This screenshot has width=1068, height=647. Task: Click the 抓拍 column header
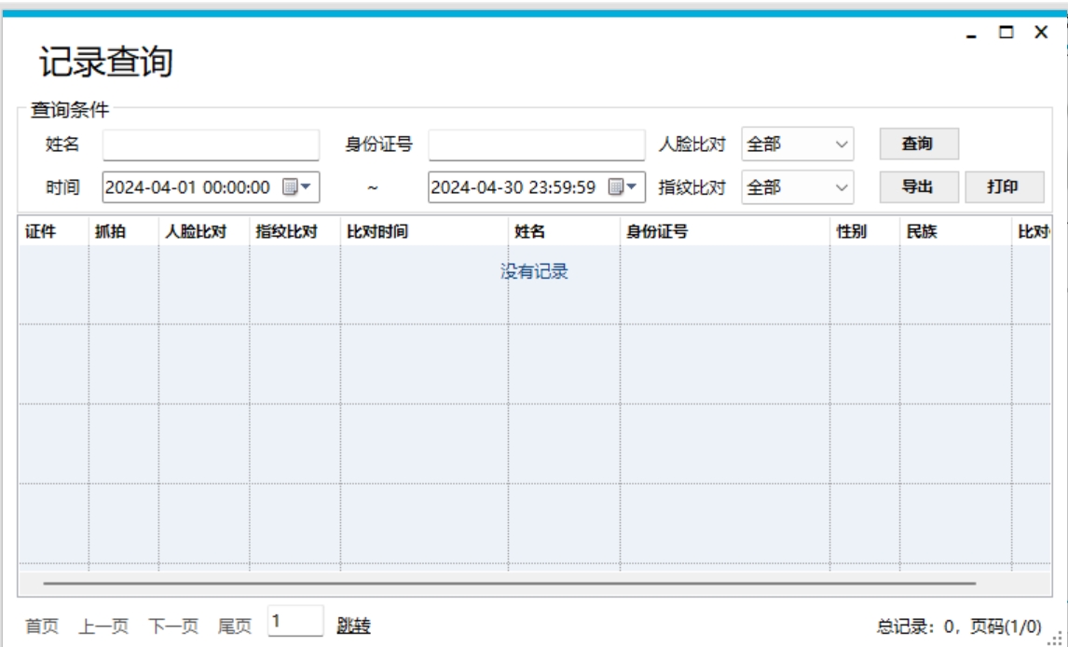109,233
